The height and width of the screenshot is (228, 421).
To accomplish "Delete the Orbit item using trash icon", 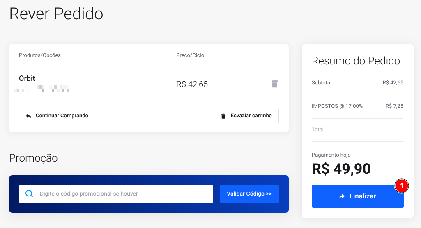I will pyautogui.click(x=275, y=84).
